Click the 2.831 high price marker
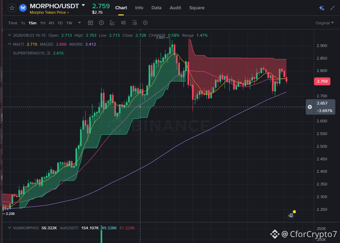 click(x=160, y=38)
